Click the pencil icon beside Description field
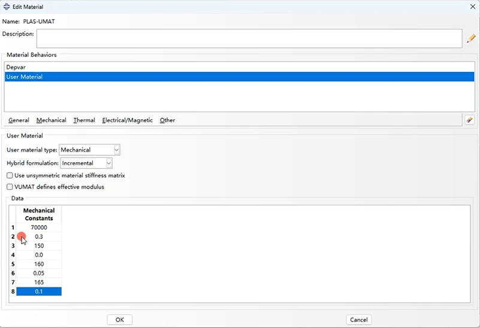The width and height of the screenshot is (480, 328). [471, 38]
